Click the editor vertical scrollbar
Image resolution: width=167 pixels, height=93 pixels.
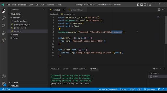click(x=166, y=30)
